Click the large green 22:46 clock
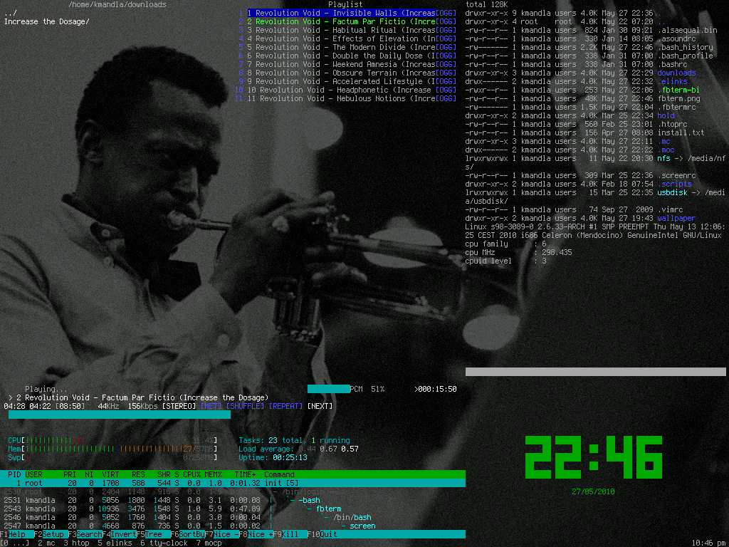 [593, 457]
